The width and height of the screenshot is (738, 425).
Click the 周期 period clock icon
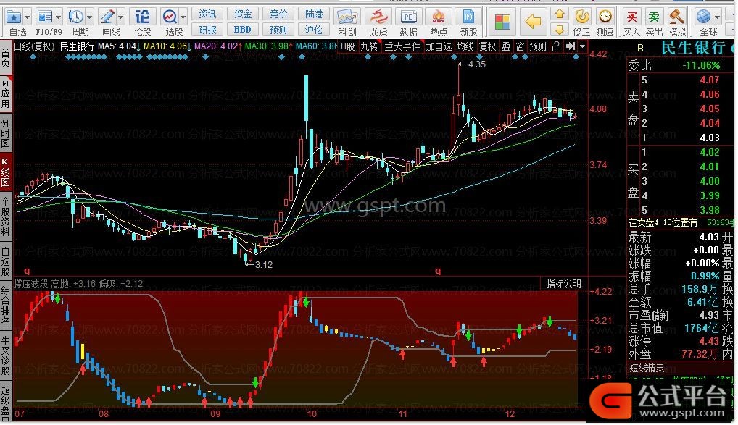tap(76, 17)
